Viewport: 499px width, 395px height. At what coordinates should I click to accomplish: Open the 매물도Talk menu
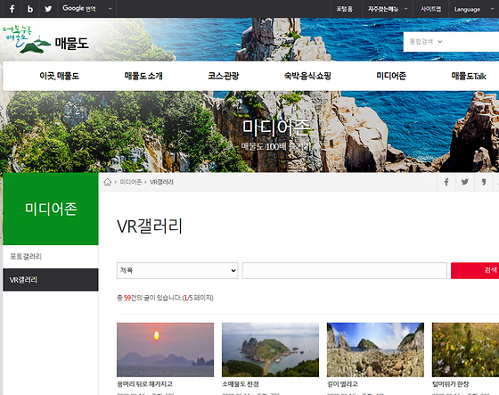click(x=469, y=76)
